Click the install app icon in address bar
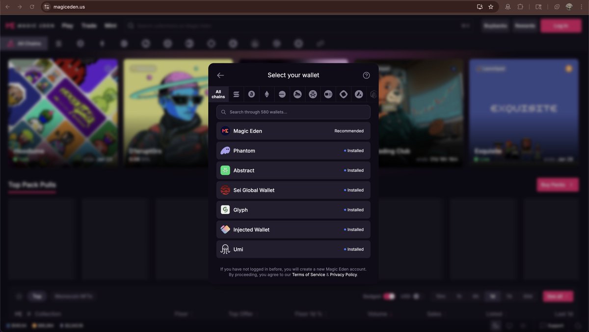 (480, 7)
